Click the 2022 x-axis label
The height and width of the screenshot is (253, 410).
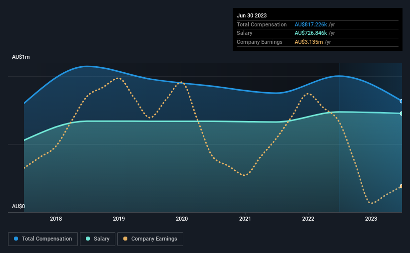tap(308, 219)
